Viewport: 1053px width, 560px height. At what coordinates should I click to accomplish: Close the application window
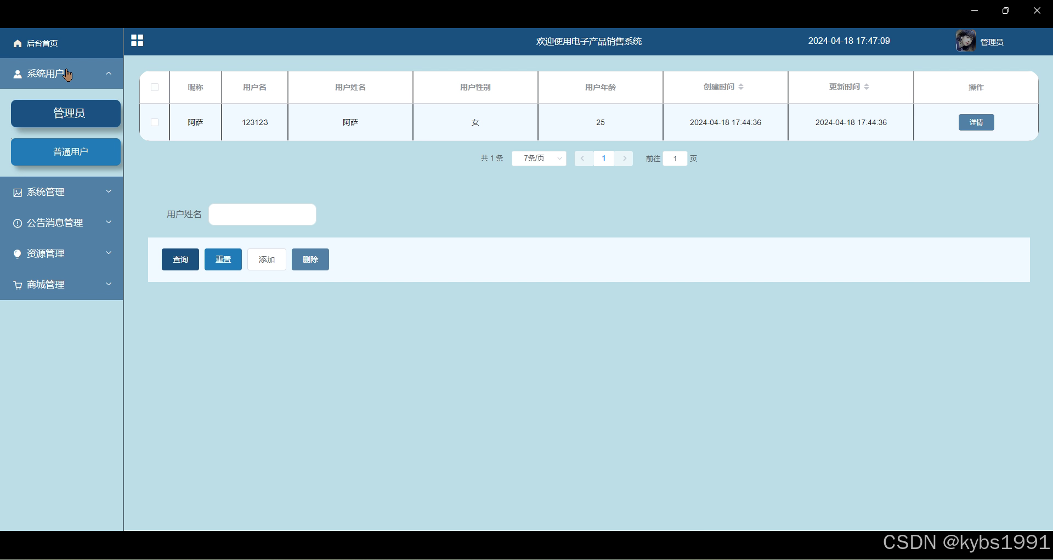[x=1037, y=10]
